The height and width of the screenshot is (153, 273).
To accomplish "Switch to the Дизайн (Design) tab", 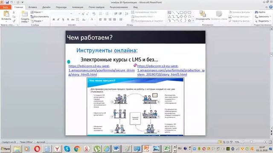I will [46, 7].
